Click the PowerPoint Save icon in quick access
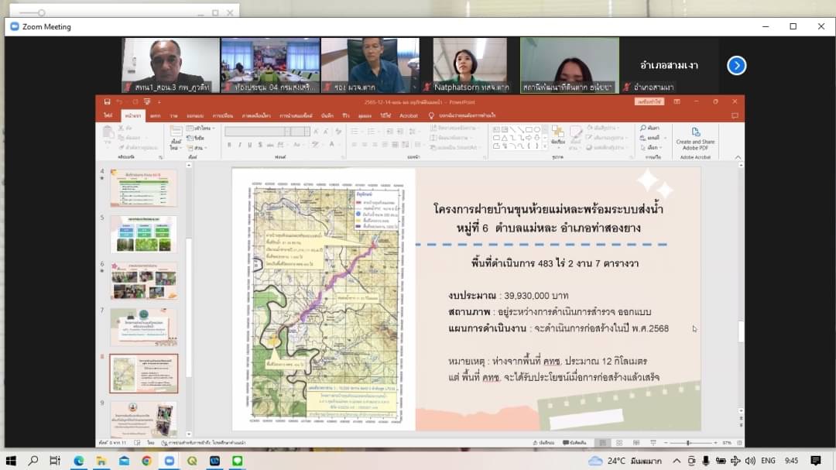The width and height of the screenshot is (836, 470). click(107, 102)
